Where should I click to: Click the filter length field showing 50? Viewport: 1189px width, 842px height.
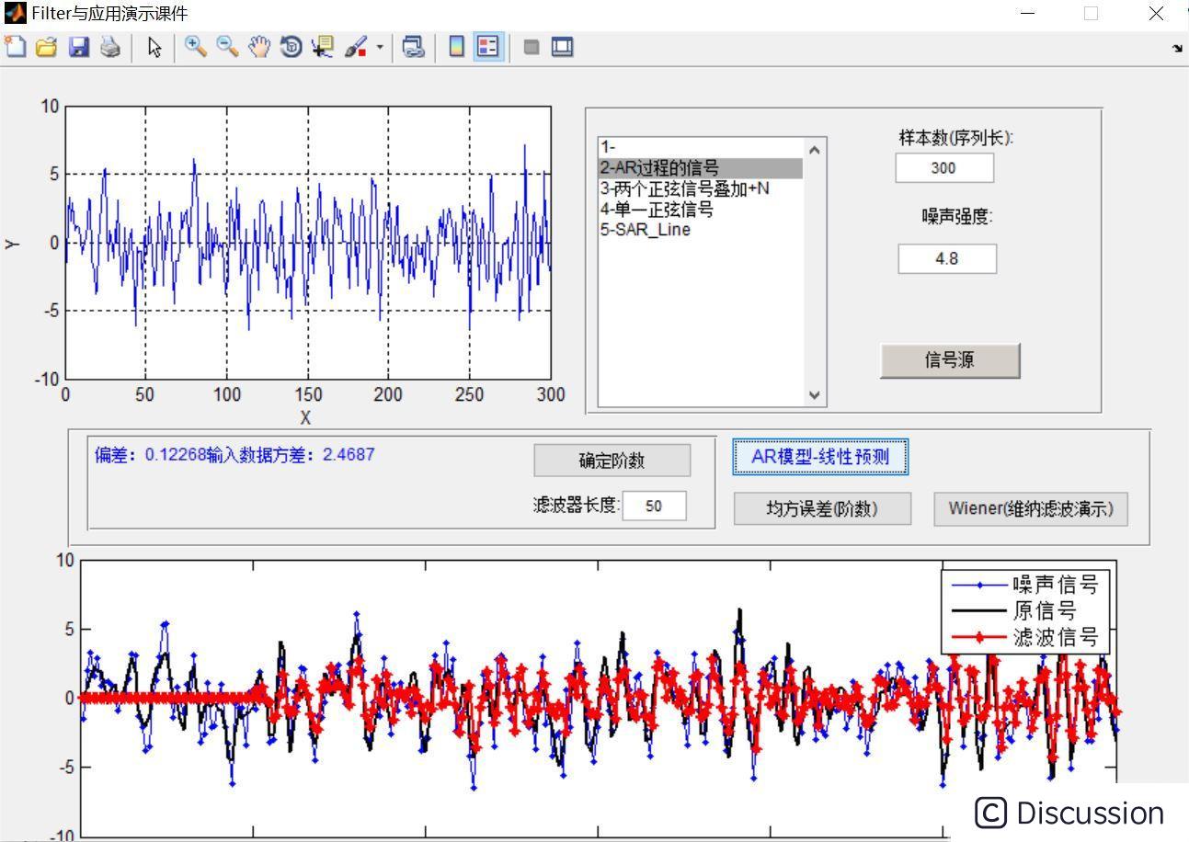click(654, 506)
